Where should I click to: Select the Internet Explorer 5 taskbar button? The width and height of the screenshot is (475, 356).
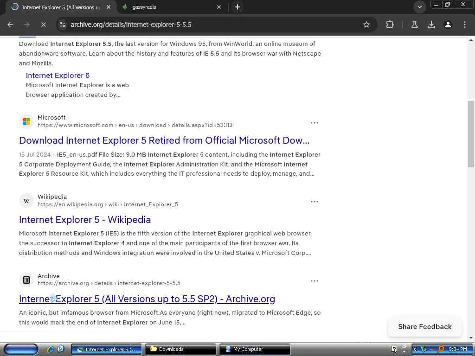(x=107, y=350)
